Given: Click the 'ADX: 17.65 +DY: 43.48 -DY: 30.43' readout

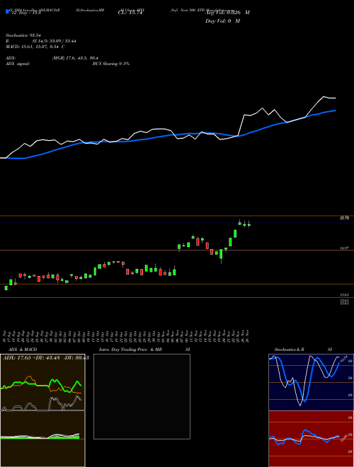Looking at the screenshot, I should [x=45, y=357].
